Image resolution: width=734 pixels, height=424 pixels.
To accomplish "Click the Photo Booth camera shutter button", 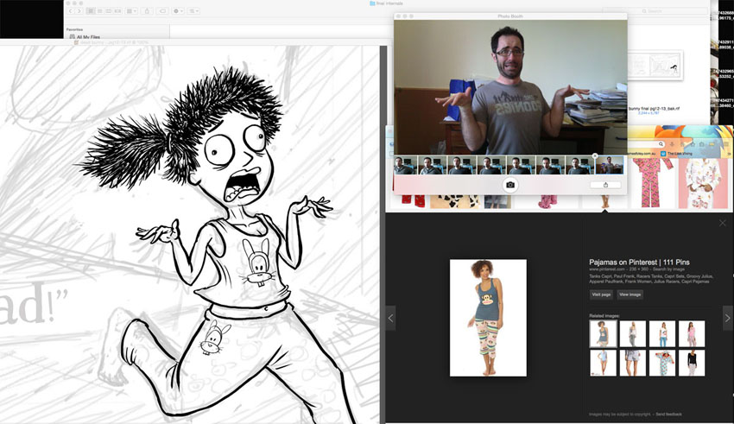I will [510, 185].
